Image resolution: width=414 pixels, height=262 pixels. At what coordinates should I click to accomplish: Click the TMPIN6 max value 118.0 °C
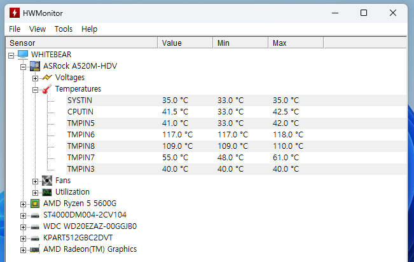tap(288, 135)
